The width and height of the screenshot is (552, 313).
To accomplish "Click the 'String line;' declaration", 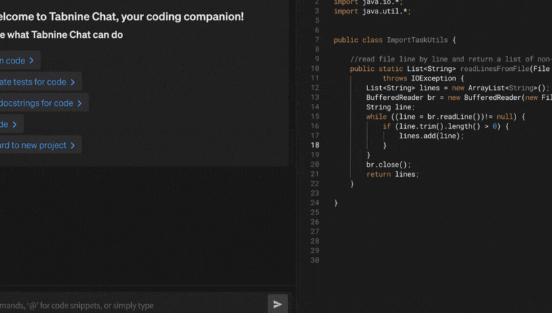I will pos(390,107).
